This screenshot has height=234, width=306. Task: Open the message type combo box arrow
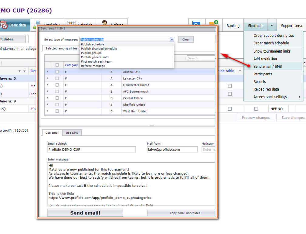point(172,40)
